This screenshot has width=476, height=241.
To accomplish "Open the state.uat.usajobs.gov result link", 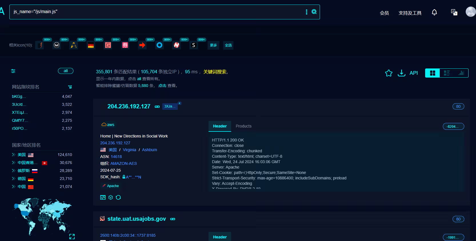I will [x=137, y=219].
